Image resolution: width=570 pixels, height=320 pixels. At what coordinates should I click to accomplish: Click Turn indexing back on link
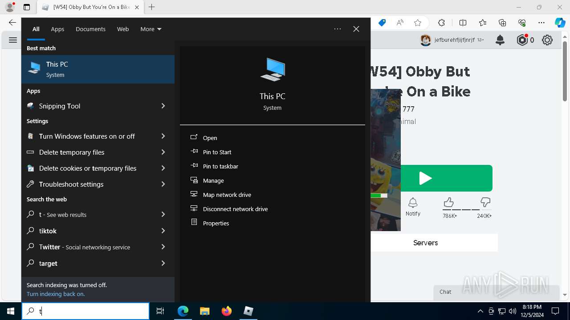56,294
